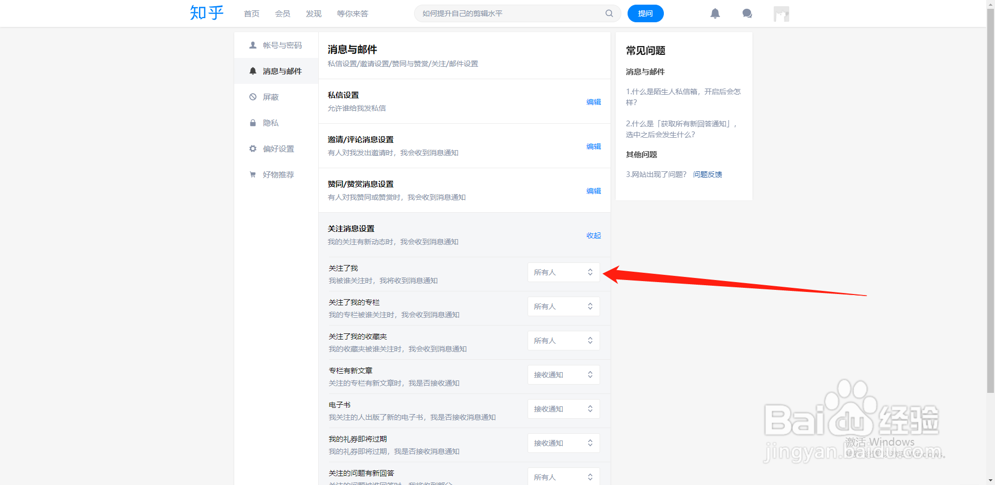Select the account and password sidebar icon

253,45
